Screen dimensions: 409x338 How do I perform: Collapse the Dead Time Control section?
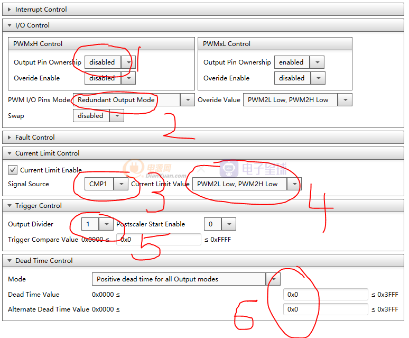click(10, 261)
